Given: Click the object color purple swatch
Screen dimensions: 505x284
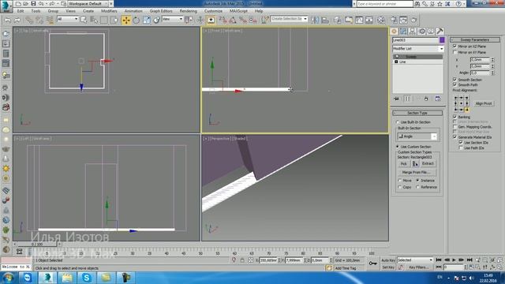Looking at the screenshot, I should [x=442, y=40].
